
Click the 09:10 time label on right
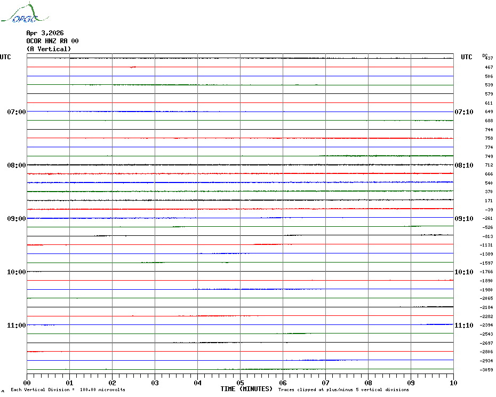[x=463, y=219]
